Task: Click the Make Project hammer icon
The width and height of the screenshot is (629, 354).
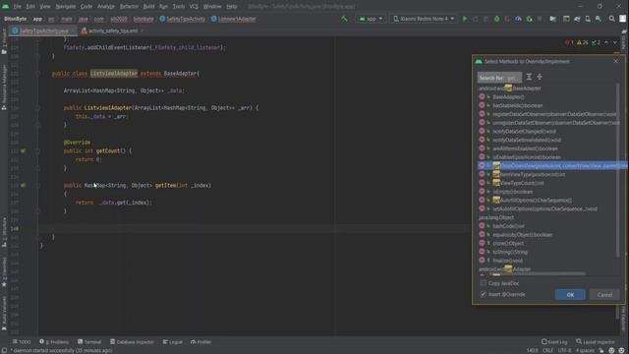Action: (x=344, y=19)
